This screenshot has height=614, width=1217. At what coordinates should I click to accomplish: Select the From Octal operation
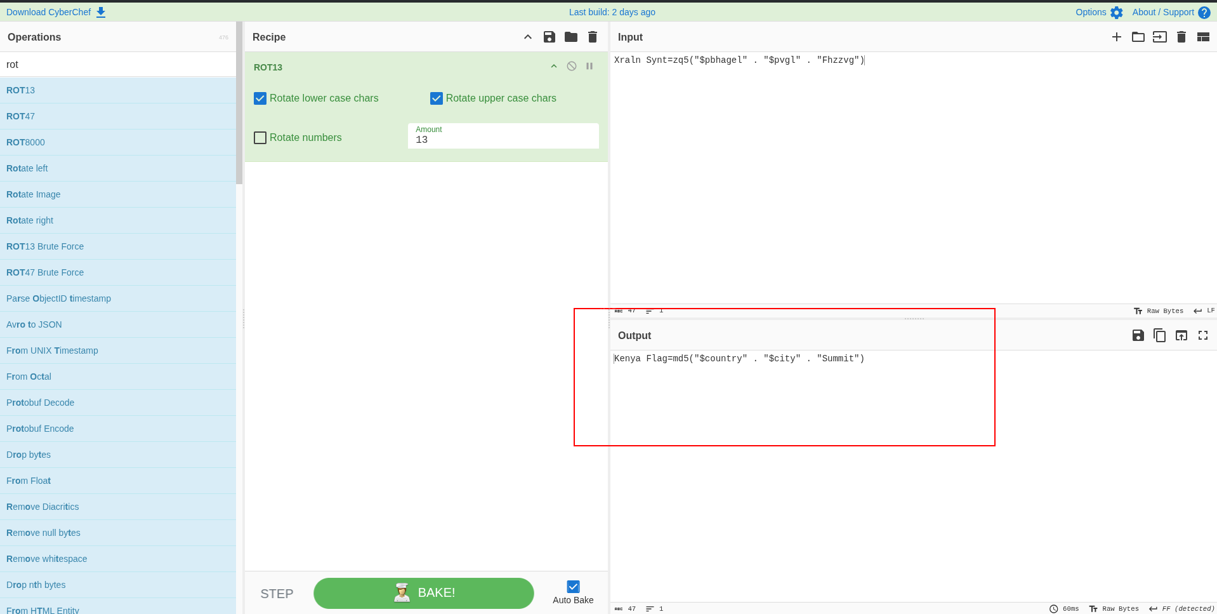tap(118, 377)
